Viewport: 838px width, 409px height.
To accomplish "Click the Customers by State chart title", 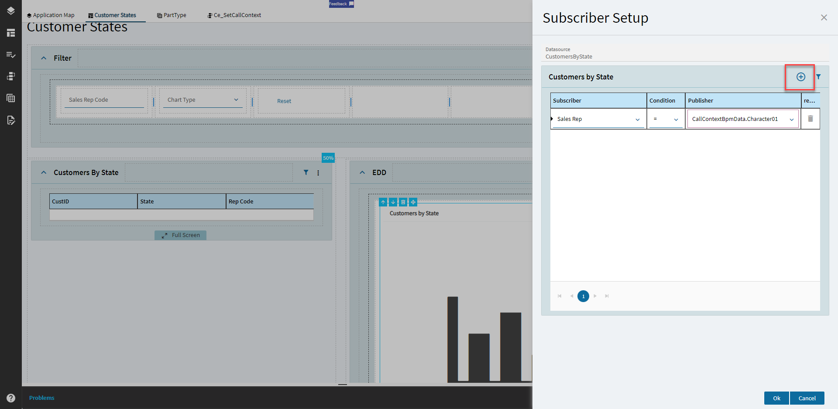I will [x=414, y=213].
